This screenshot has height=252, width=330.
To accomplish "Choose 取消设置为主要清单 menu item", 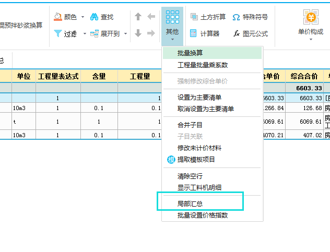I will [212, 109].
